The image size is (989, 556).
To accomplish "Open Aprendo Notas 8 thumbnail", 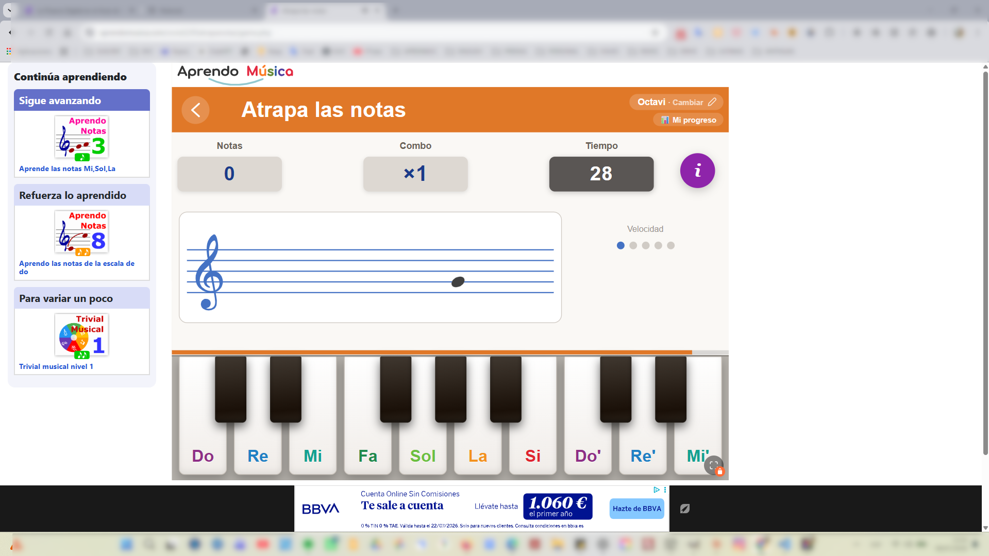I will point(81,232).
